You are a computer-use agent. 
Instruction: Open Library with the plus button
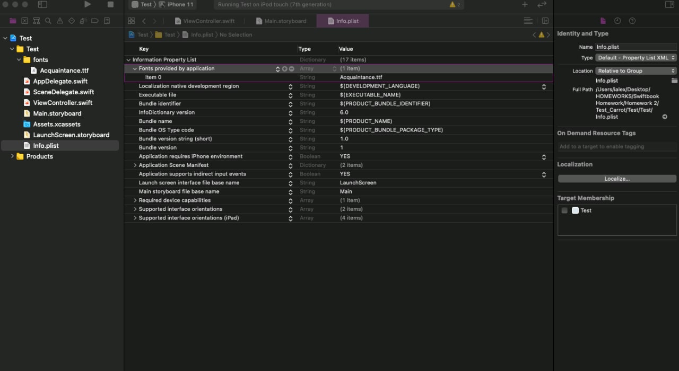525,4
